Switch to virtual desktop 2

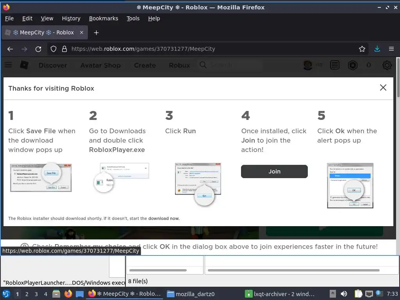tap(27, 294)
